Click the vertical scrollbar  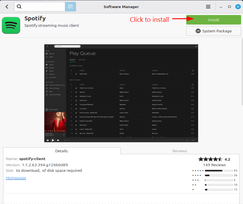click(242, 72)
